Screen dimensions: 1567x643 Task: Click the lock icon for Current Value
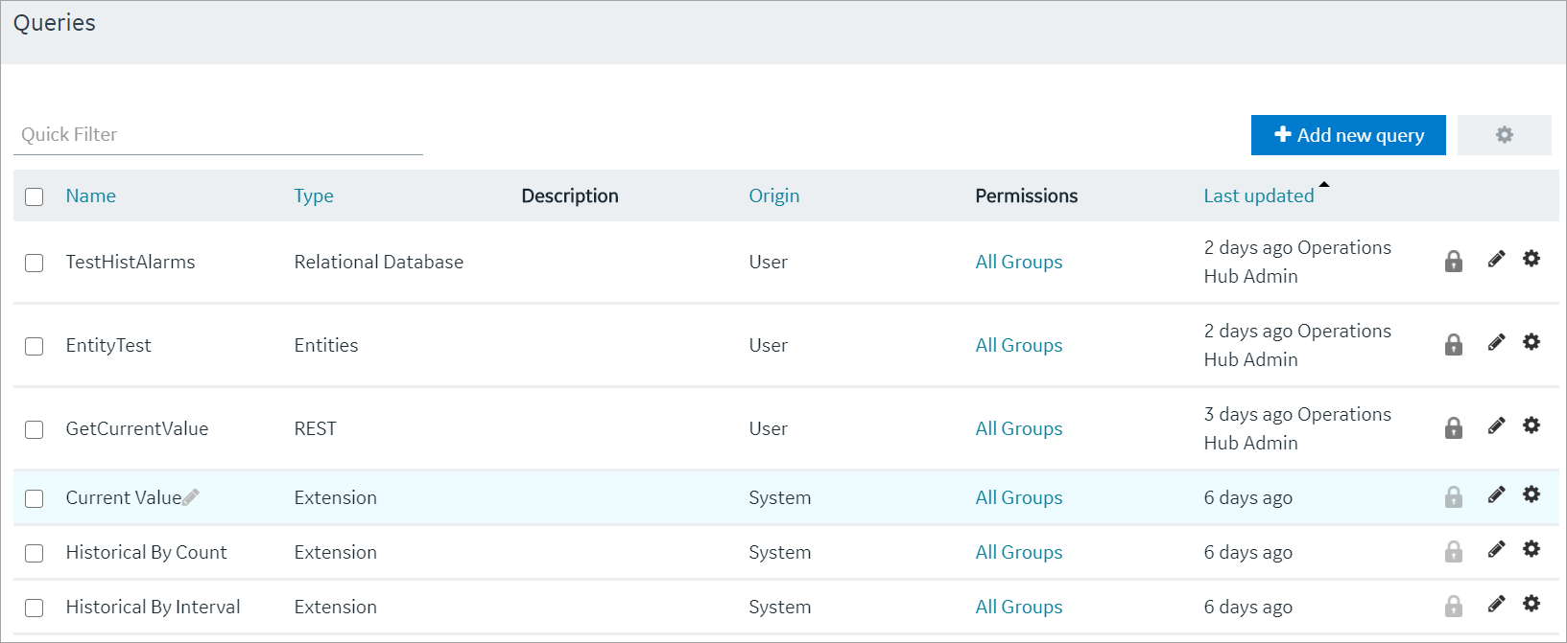pyautogui.click(x=1454, y=496)
